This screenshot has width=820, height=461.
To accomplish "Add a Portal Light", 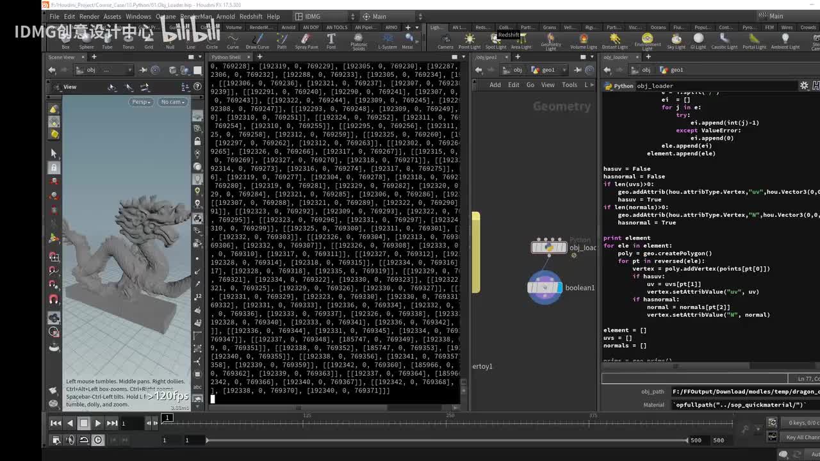I will 754,40.
